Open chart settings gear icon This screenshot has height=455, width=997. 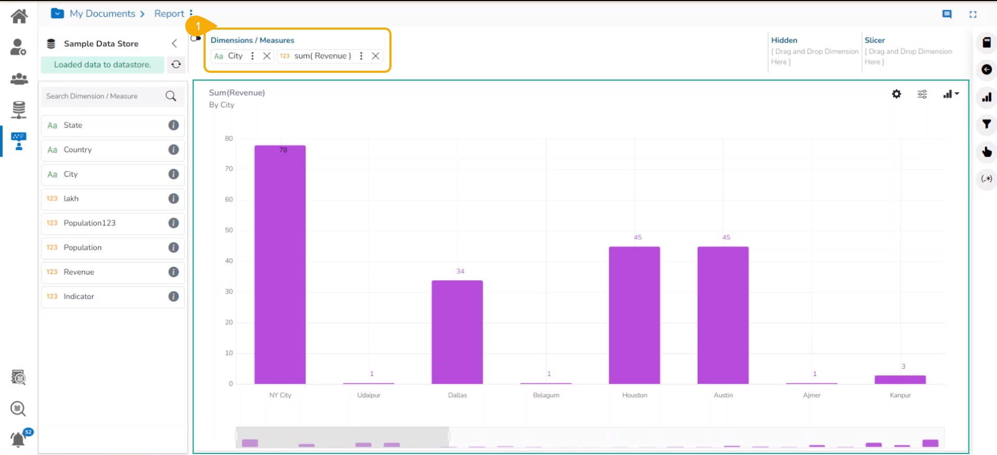[x=896, y=94]
